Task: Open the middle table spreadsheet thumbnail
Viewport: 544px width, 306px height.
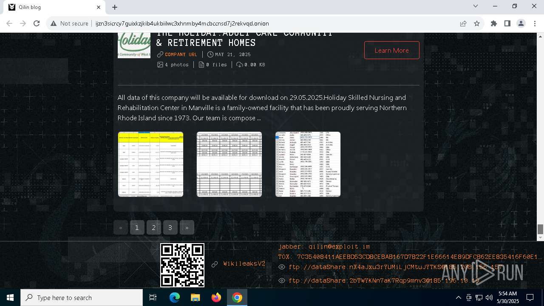Action: pos(229,164)
